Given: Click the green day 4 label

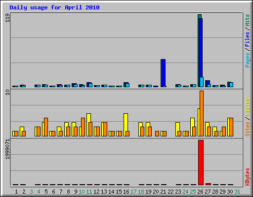Looking at the screenshot, I should click(39, 192).
